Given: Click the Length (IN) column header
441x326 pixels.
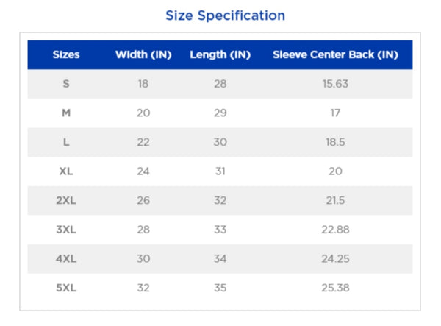Looking at the screenshot, I should point(220,55).
